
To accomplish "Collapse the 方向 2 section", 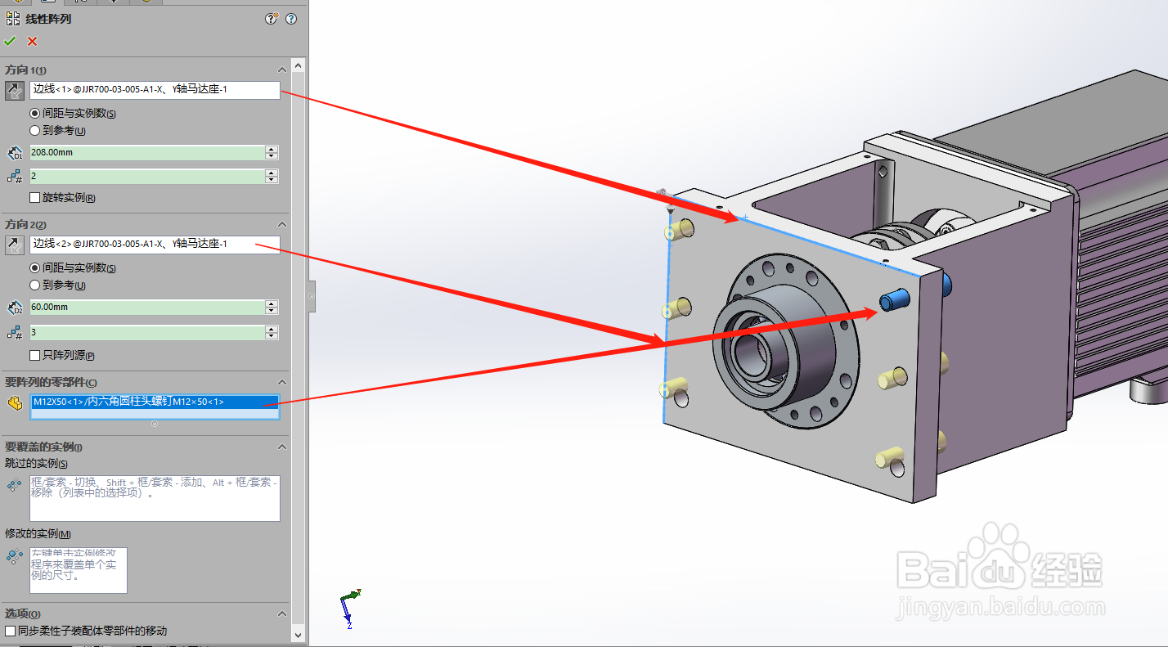I will coord(282,224).
